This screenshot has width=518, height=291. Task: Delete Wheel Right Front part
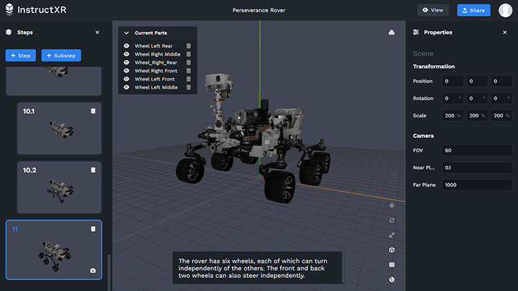coord(188,71)
